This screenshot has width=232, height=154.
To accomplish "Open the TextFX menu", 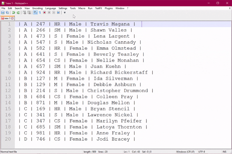I will tap(99, 8).
